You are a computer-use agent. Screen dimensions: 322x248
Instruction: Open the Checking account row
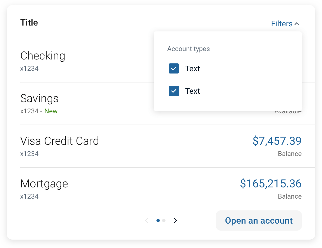coord(43,56)
